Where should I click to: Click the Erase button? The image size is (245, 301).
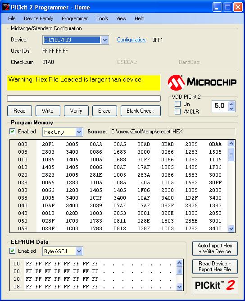104,111
